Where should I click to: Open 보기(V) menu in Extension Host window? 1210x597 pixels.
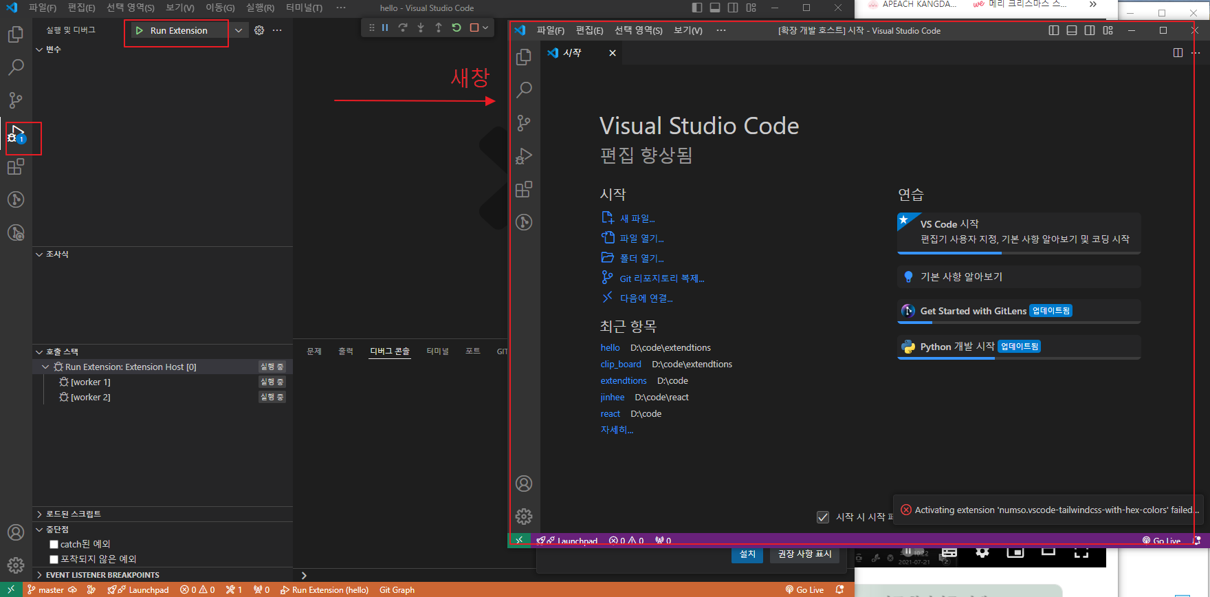688,30
